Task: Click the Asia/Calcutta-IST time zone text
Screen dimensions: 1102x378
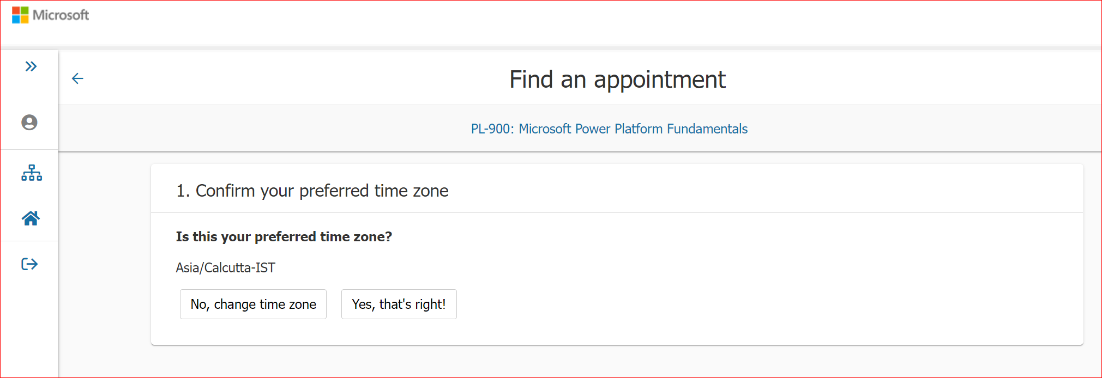Action: coord(225,267)
